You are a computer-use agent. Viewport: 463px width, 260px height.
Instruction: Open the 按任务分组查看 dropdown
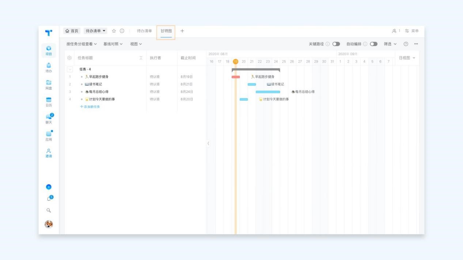(81, 44)
